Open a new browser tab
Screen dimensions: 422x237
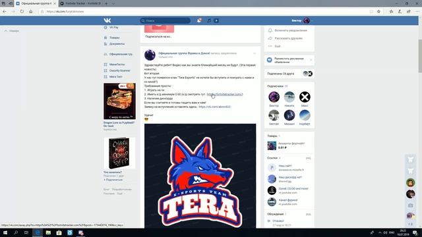[x=106, y=3]
